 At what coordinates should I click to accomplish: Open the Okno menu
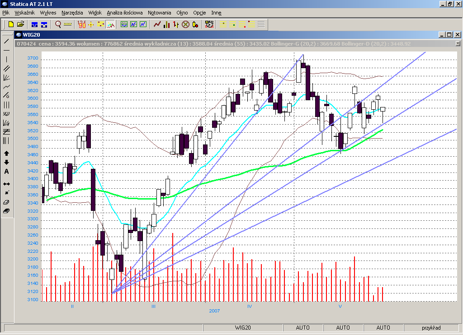pos(182,13)
